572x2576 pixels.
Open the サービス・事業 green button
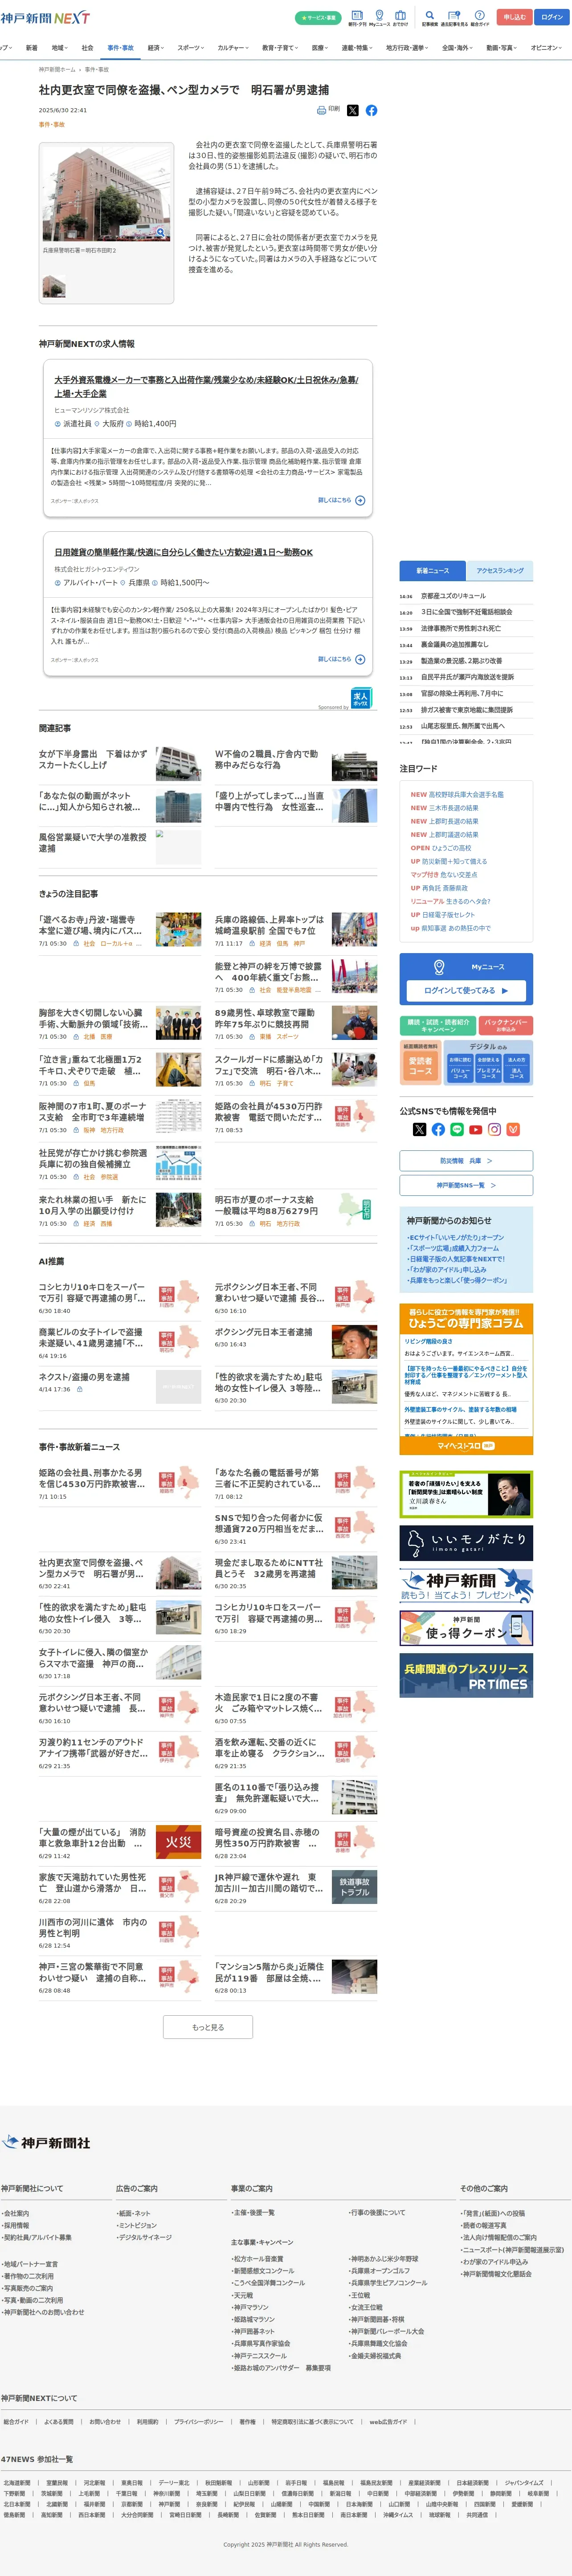pos(318,17)
